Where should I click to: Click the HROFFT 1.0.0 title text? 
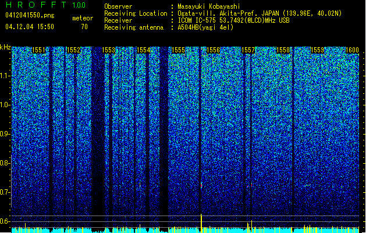coord(46,5)
